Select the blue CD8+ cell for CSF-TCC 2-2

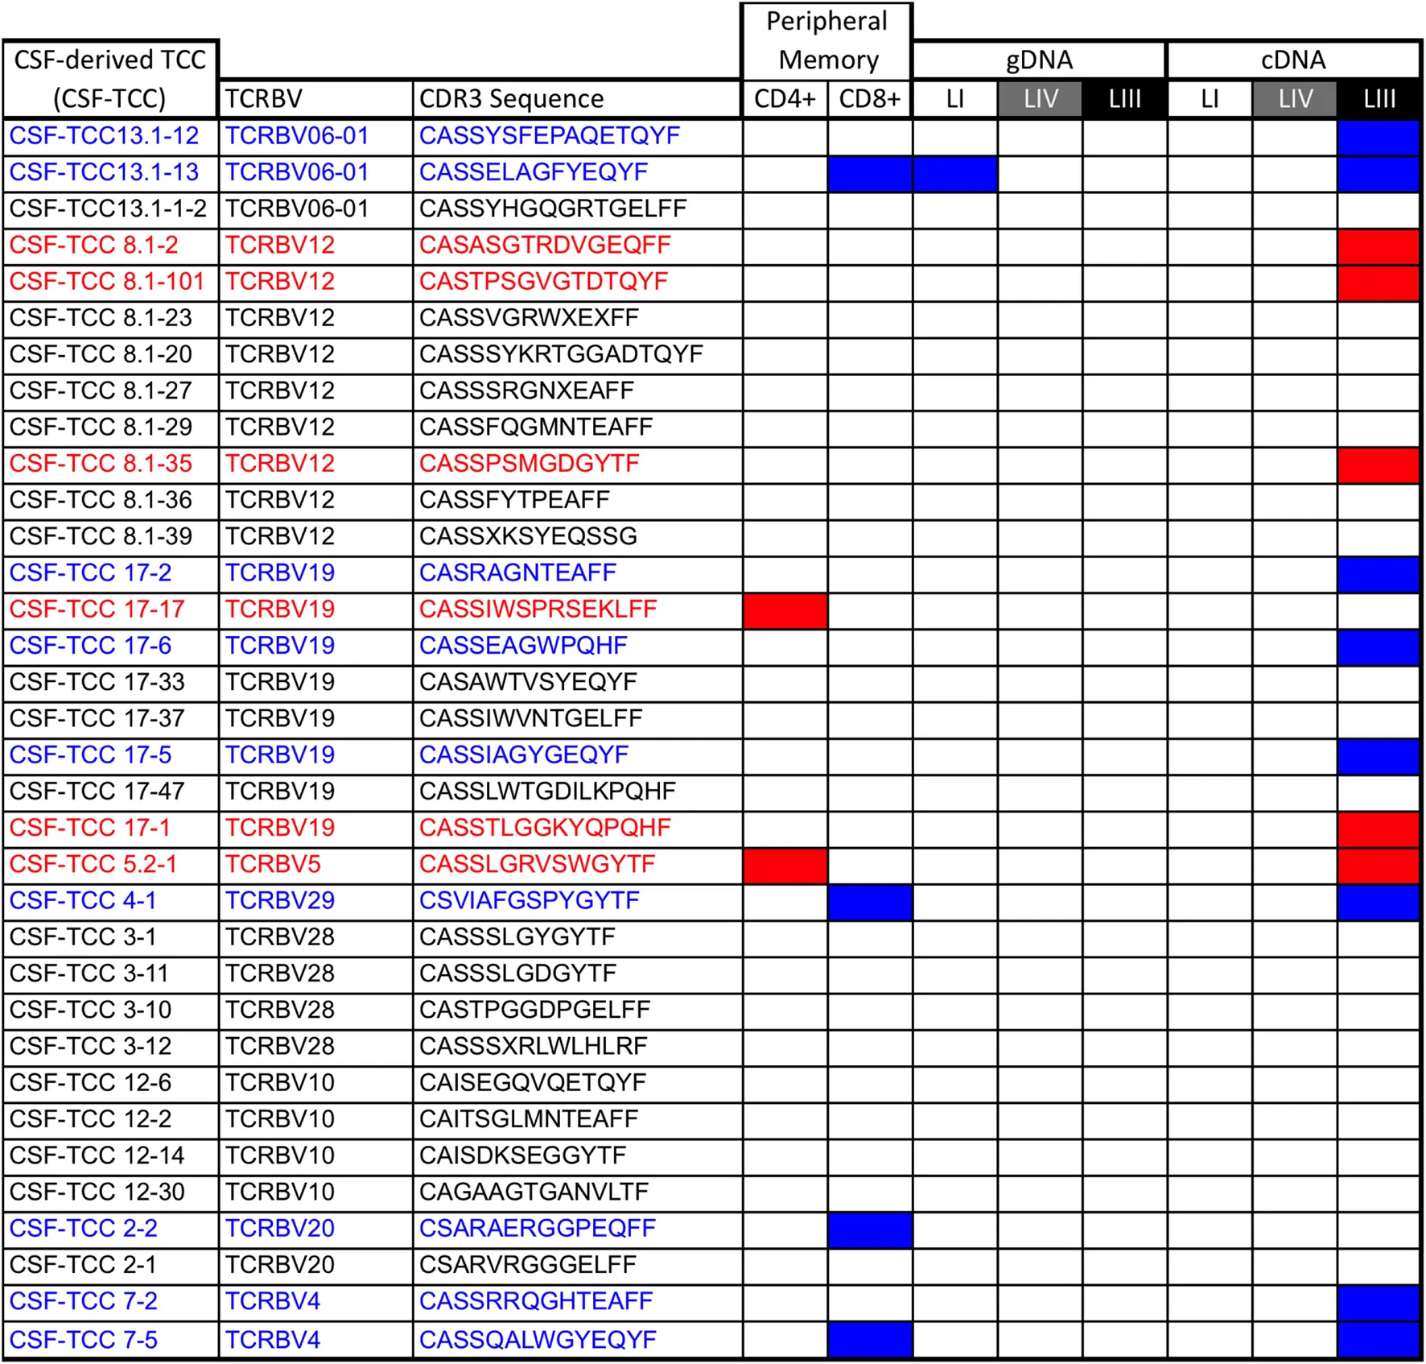pos(869,1230)
